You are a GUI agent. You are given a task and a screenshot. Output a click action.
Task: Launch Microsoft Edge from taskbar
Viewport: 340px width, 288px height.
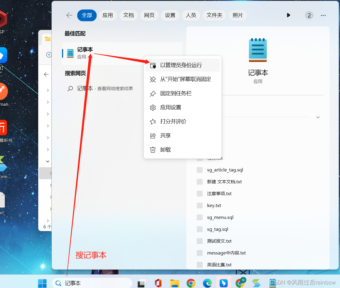pos(207,283)
